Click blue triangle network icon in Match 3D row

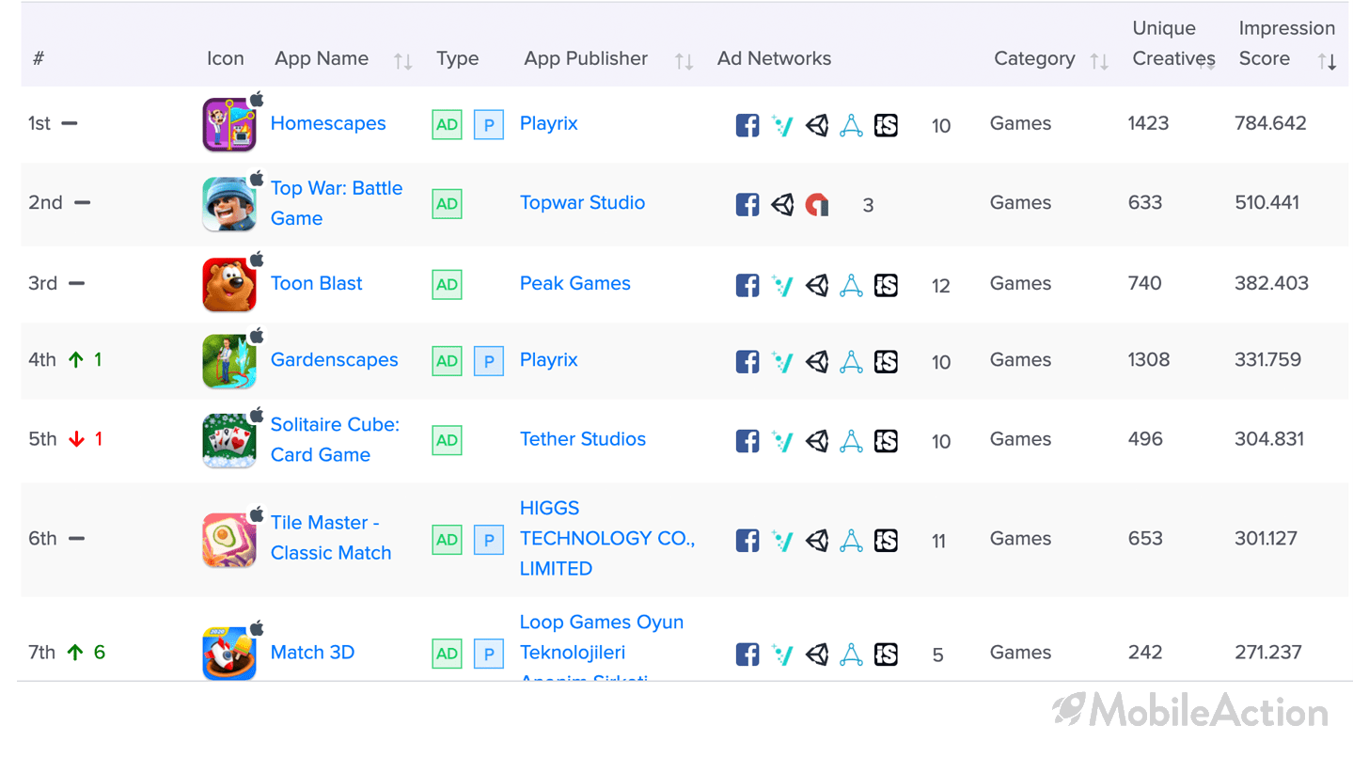click(x=851, y=655)
